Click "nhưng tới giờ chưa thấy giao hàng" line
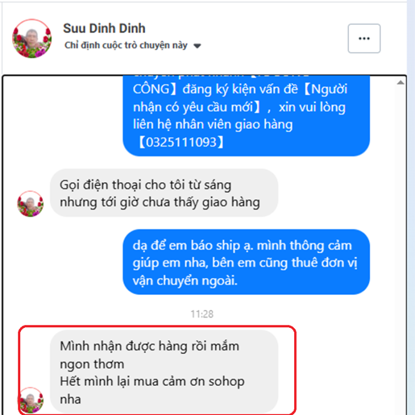Viewport: 415px width, 415px height. point(160,202)
